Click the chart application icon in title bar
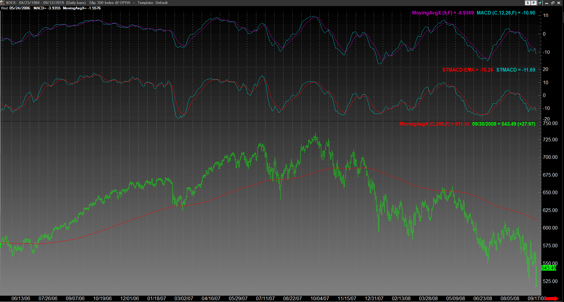 coord(2,3)
